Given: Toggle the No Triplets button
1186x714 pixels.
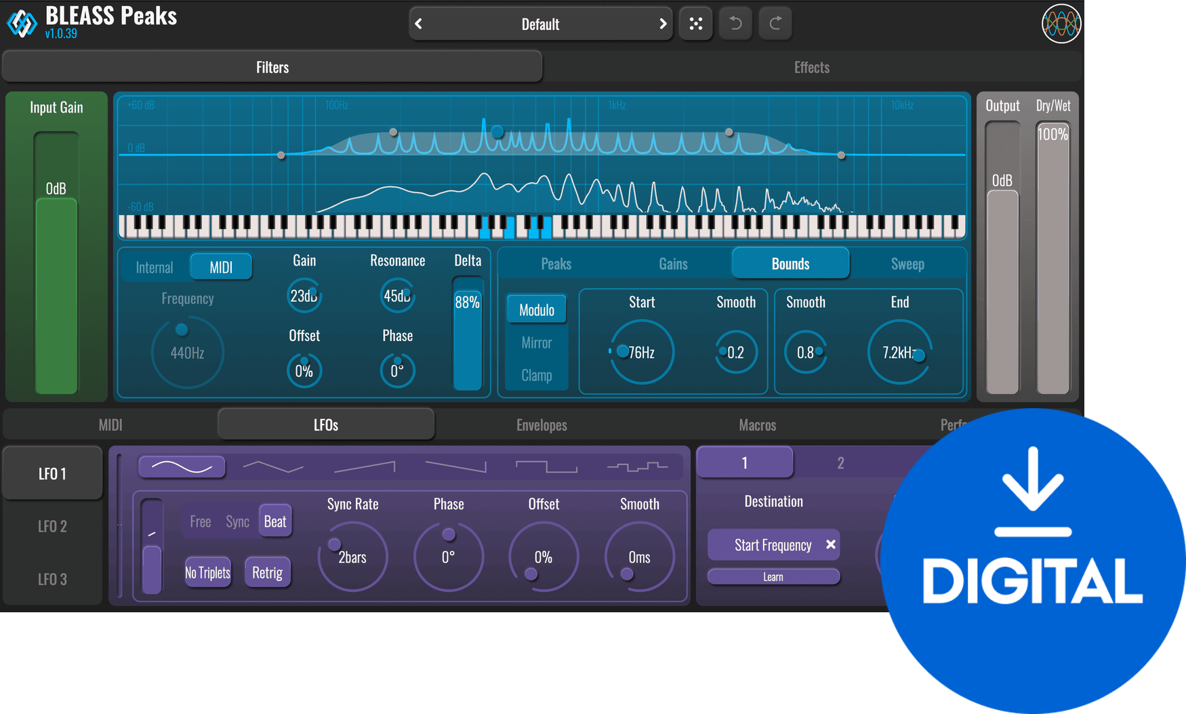Looking at the screenshot, I should [208, 573].
